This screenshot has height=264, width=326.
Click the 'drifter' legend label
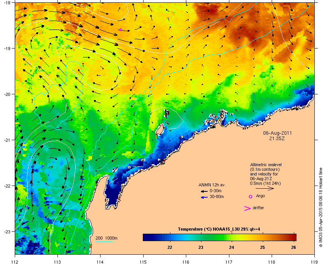258,208
